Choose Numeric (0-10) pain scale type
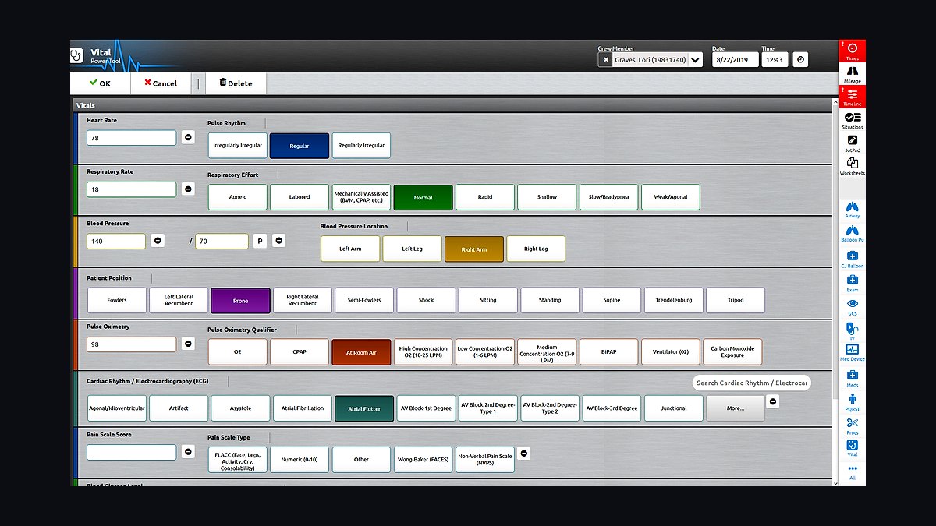 [x=300, y=460]
